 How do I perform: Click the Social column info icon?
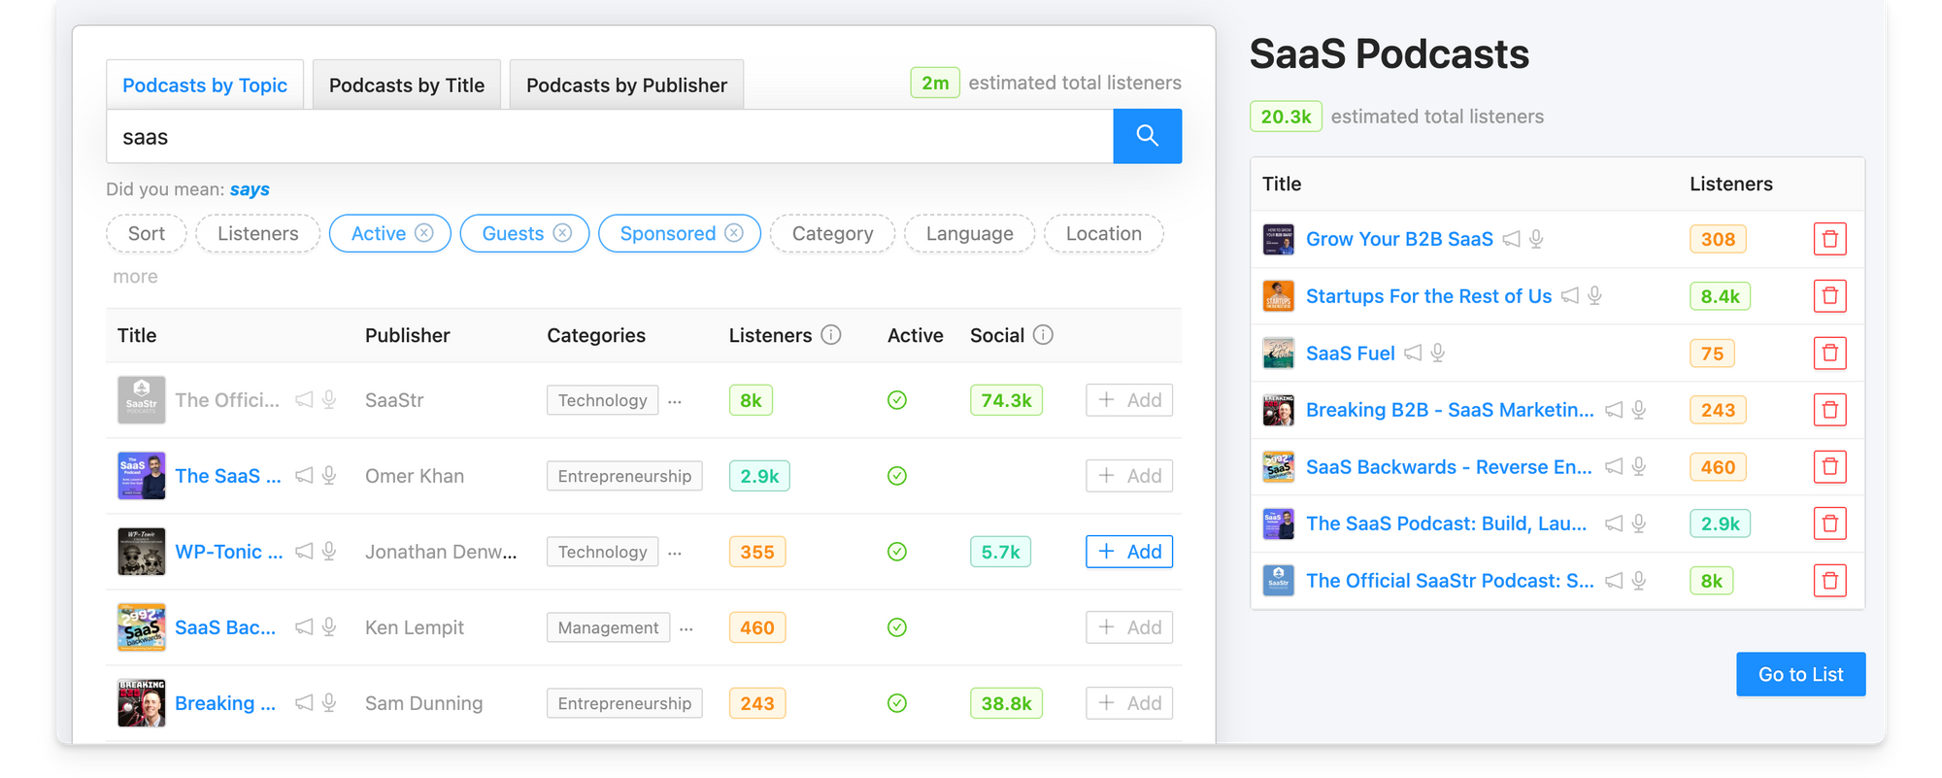coord(1043,335)
